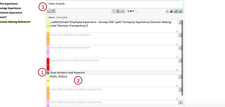225x107 pixels.
Task: Switch to the Extended tab
Action: (x=62, y=17)
